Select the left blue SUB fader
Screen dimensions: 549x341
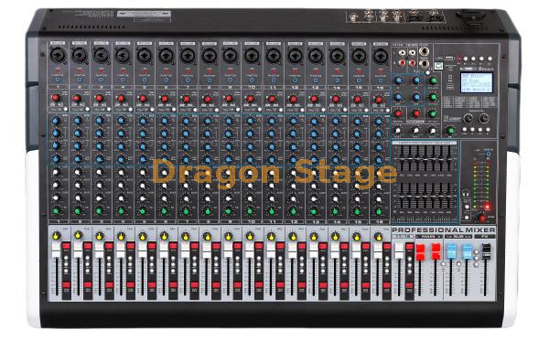pyautogui.click(x=451, y=252)
